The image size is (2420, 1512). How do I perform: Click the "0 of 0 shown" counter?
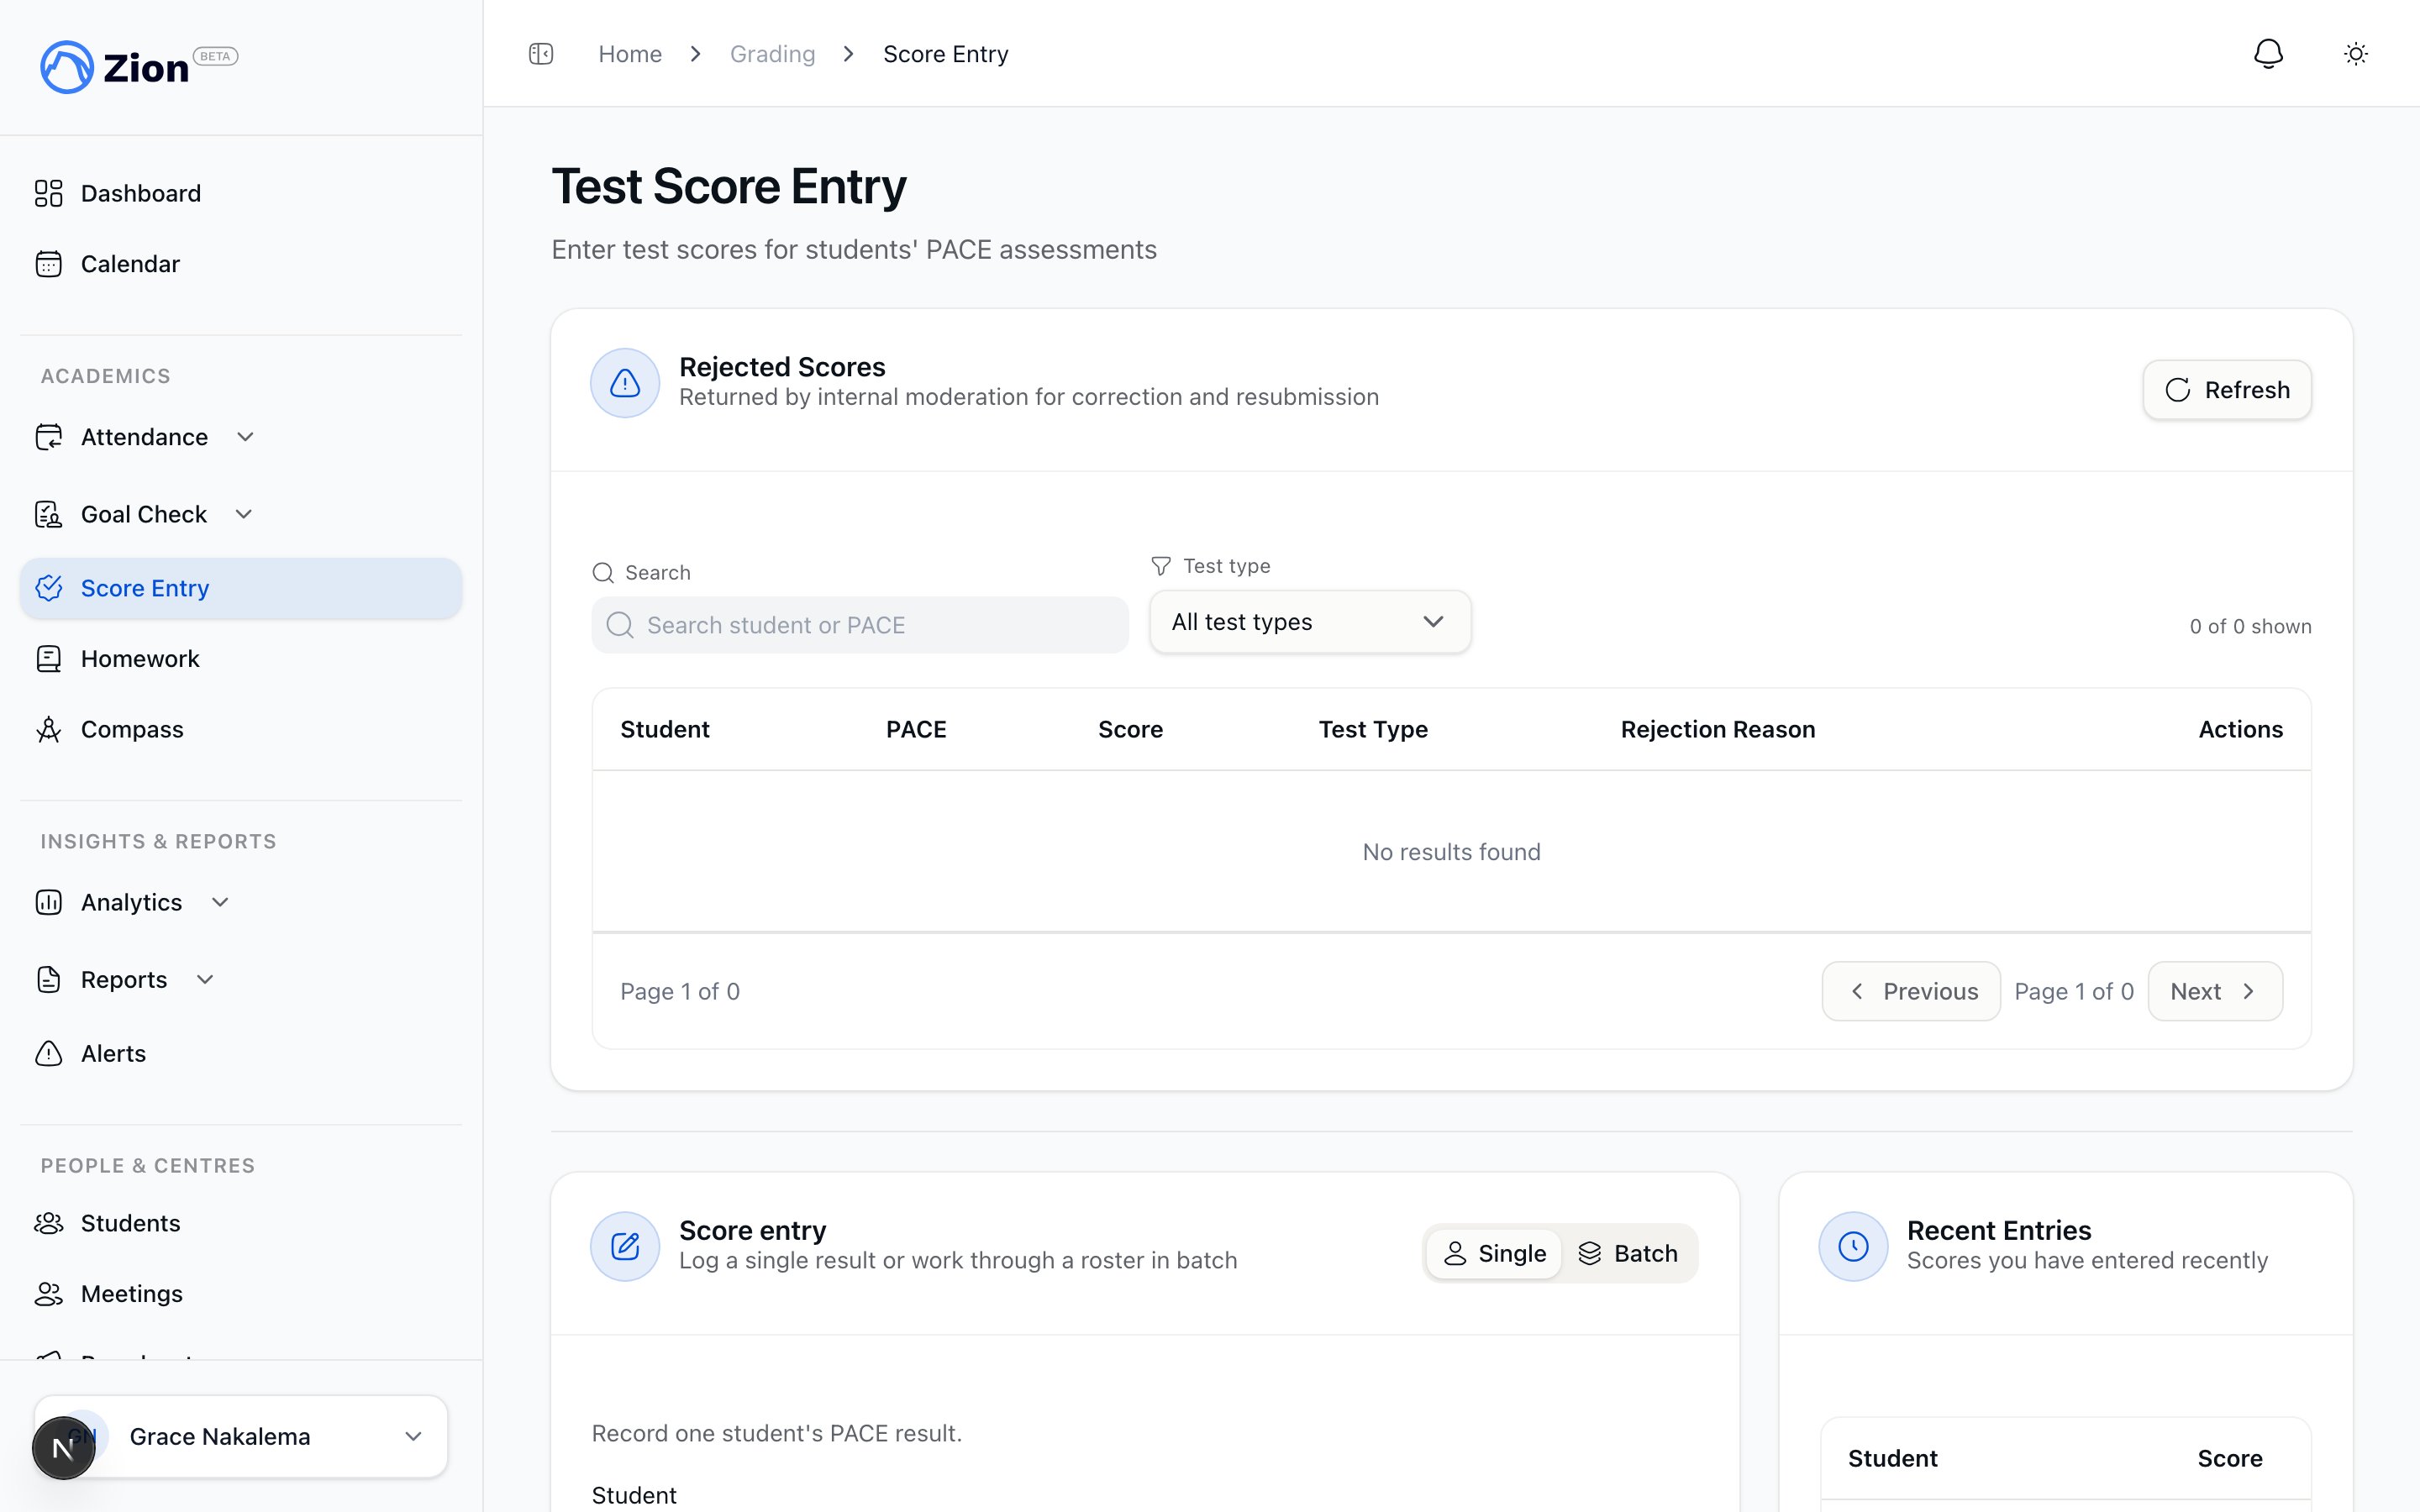click(x=2250, y=627)
